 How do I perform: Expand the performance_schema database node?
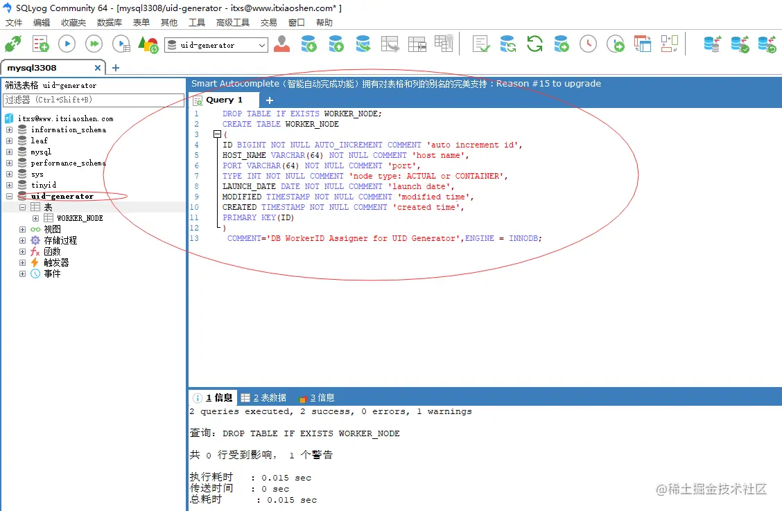tap(9, 163)
